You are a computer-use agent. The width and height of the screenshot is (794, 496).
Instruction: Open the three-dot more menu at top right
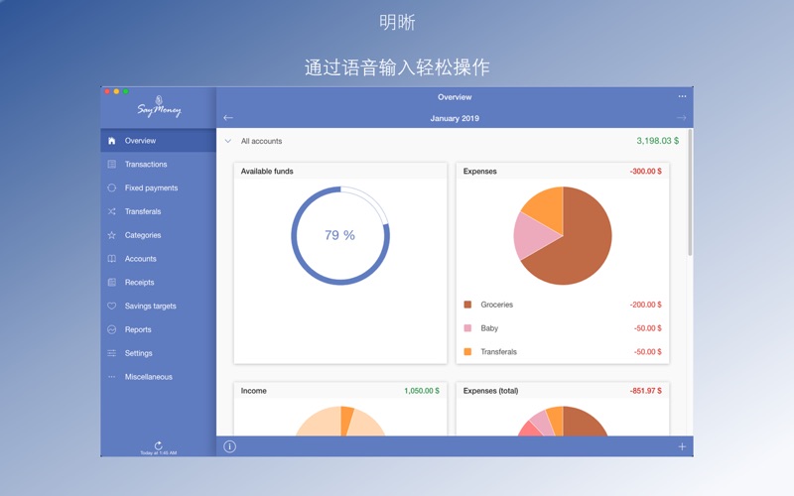click(682, 96)
